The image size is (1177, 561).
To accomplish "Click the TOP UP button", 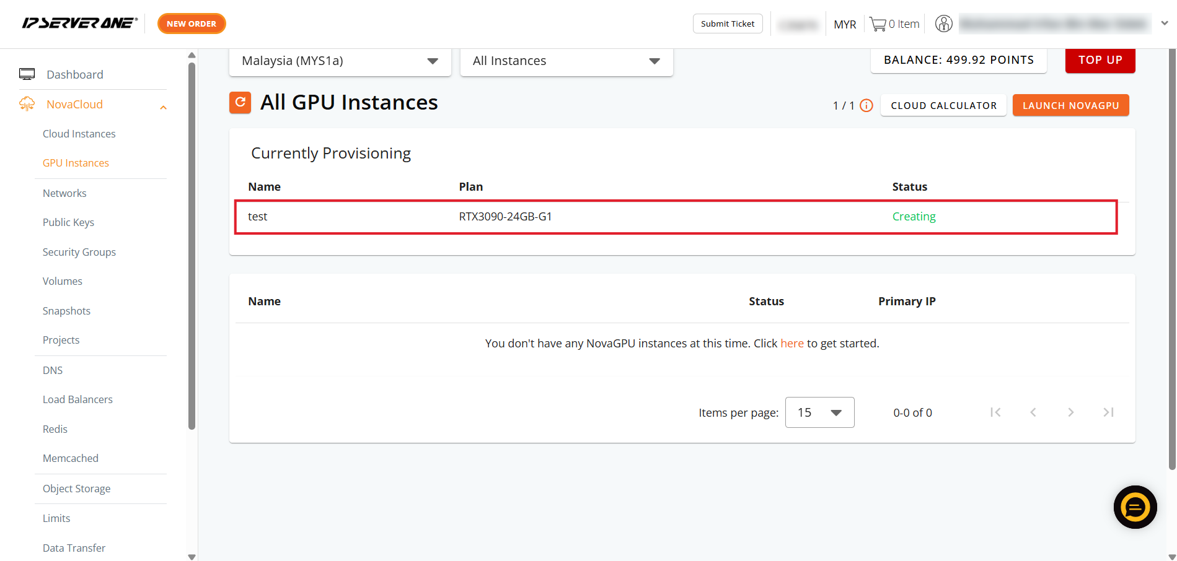I will pos(1100,60).
